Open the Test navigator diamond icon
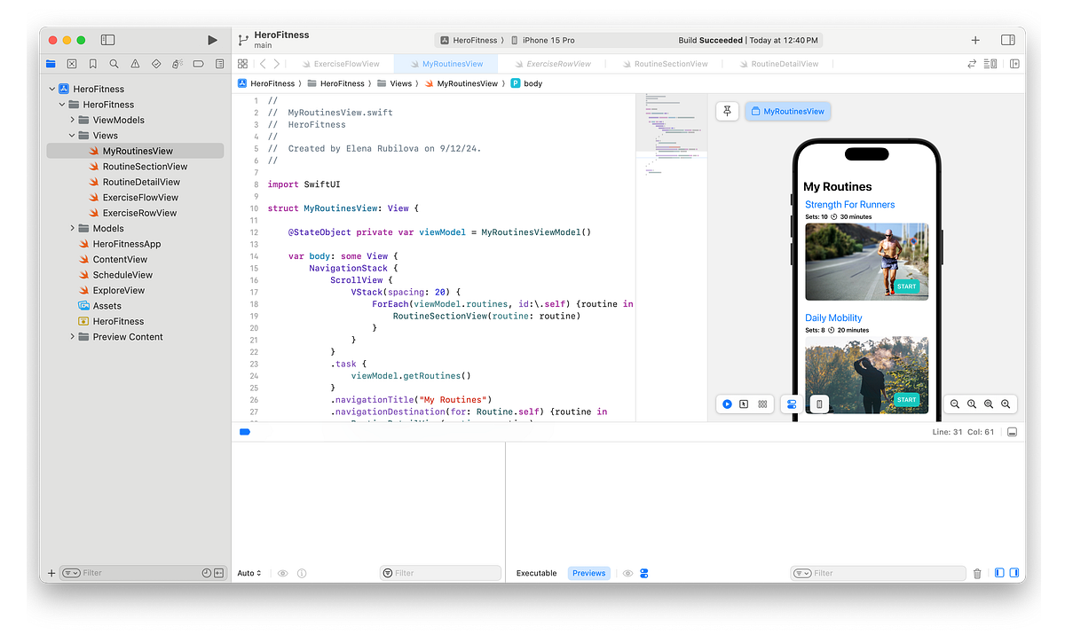Image resolution: width=1065 pixels, height=635 pixels. coord(156,63)
